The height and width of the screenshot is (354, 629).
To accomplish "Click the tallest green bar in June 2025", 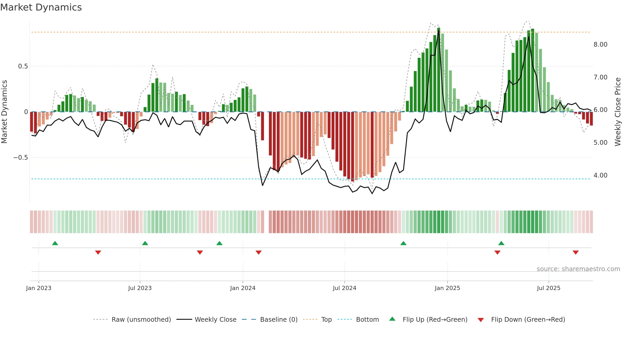I will tap(533, 70).
